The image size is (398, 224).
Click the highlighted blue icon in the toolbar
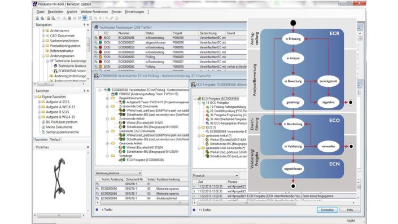[x=85, y=18]
